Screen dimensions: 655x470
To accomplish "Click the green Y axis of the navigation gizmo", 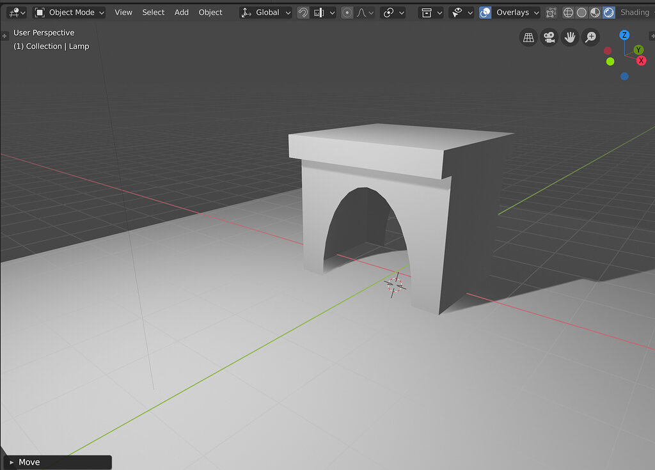I will click(x=638, y=49).
